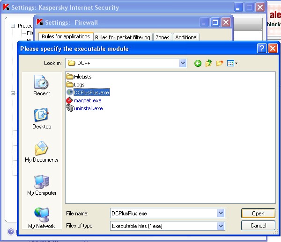This screenshot has height=242, width=281.
Task: Minimize the Kaspersky Internet Security window
Action: 238,7
